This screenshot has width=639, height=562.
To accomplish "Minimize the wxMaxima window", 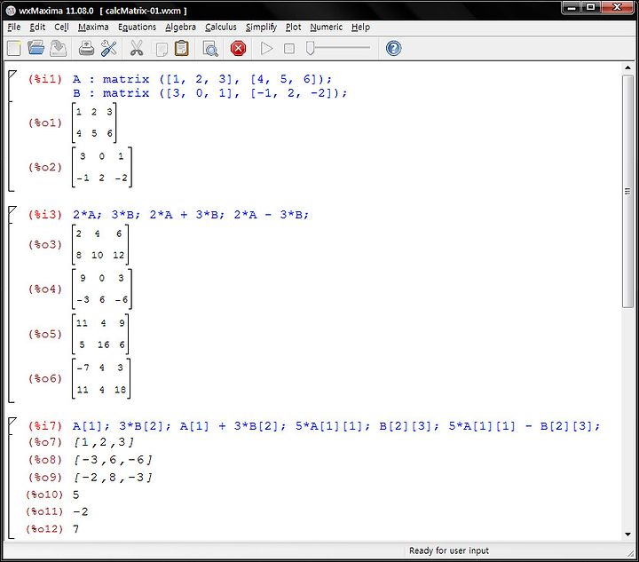I will (x=572, y=7).
